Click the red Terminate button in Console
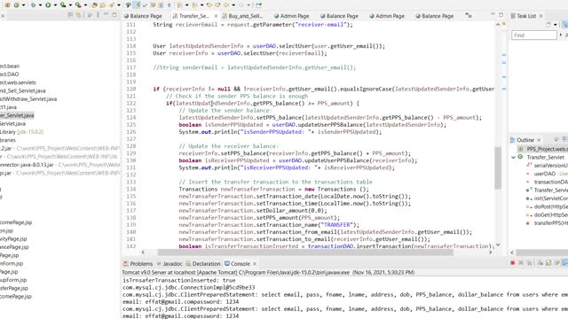This screenshot has height=319, width=568. pyautogui.click(x=513, y=263)
